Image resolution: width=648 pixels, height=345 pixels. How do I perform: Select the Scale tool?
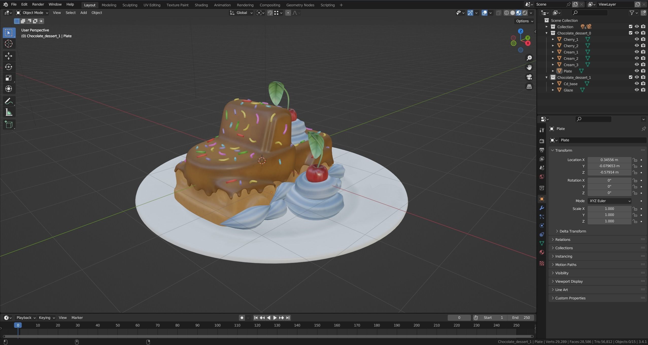click(x=9, y=78)
